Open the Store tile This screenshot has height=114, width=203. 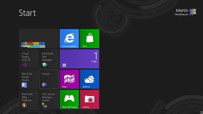tap(89, 39)
